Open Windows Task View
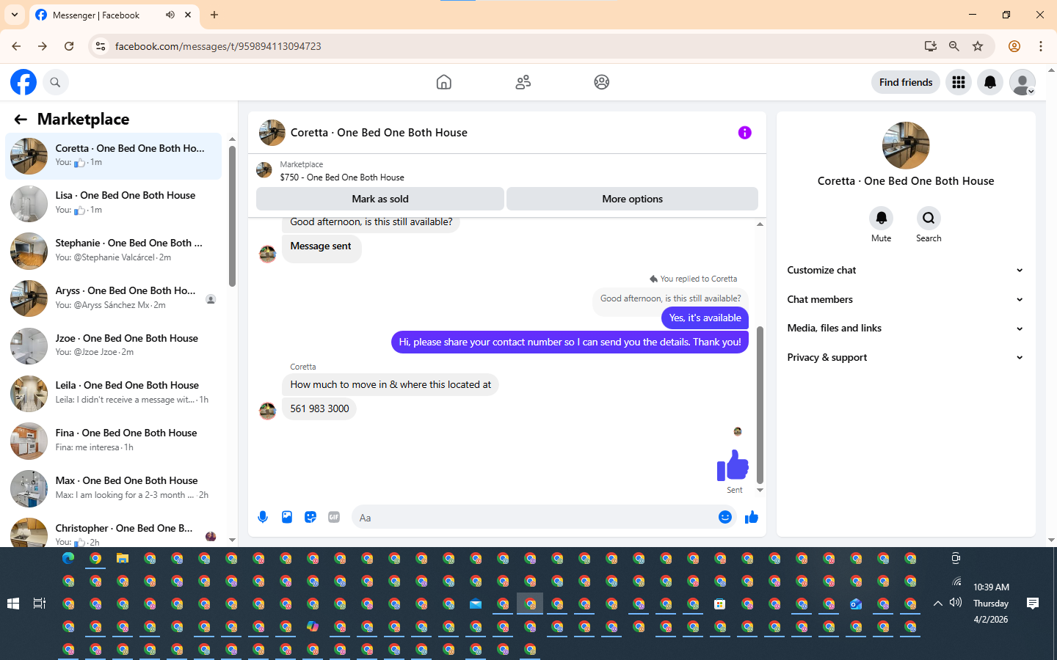1057x660 pixels. pyautogui.click(x=40, y=604)
